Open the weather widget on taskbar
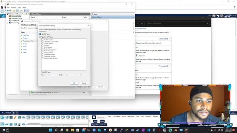 click(x=6, y=130)
